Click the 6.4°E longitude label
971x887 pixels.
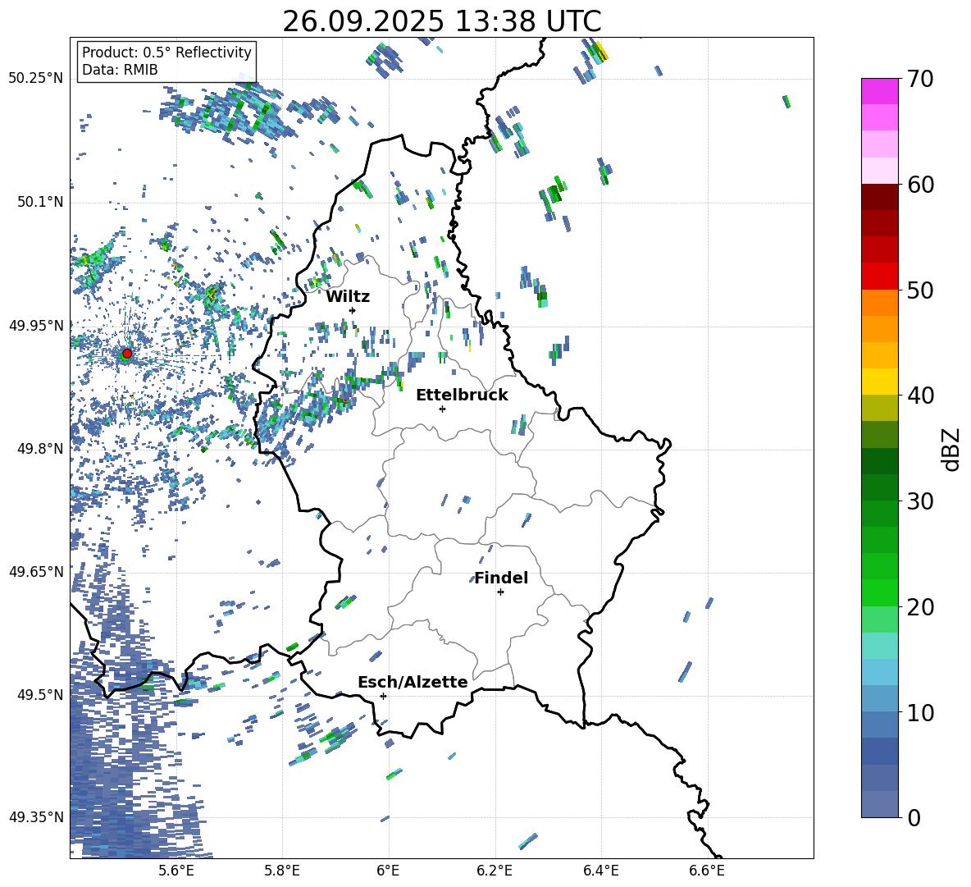[600, 871]
